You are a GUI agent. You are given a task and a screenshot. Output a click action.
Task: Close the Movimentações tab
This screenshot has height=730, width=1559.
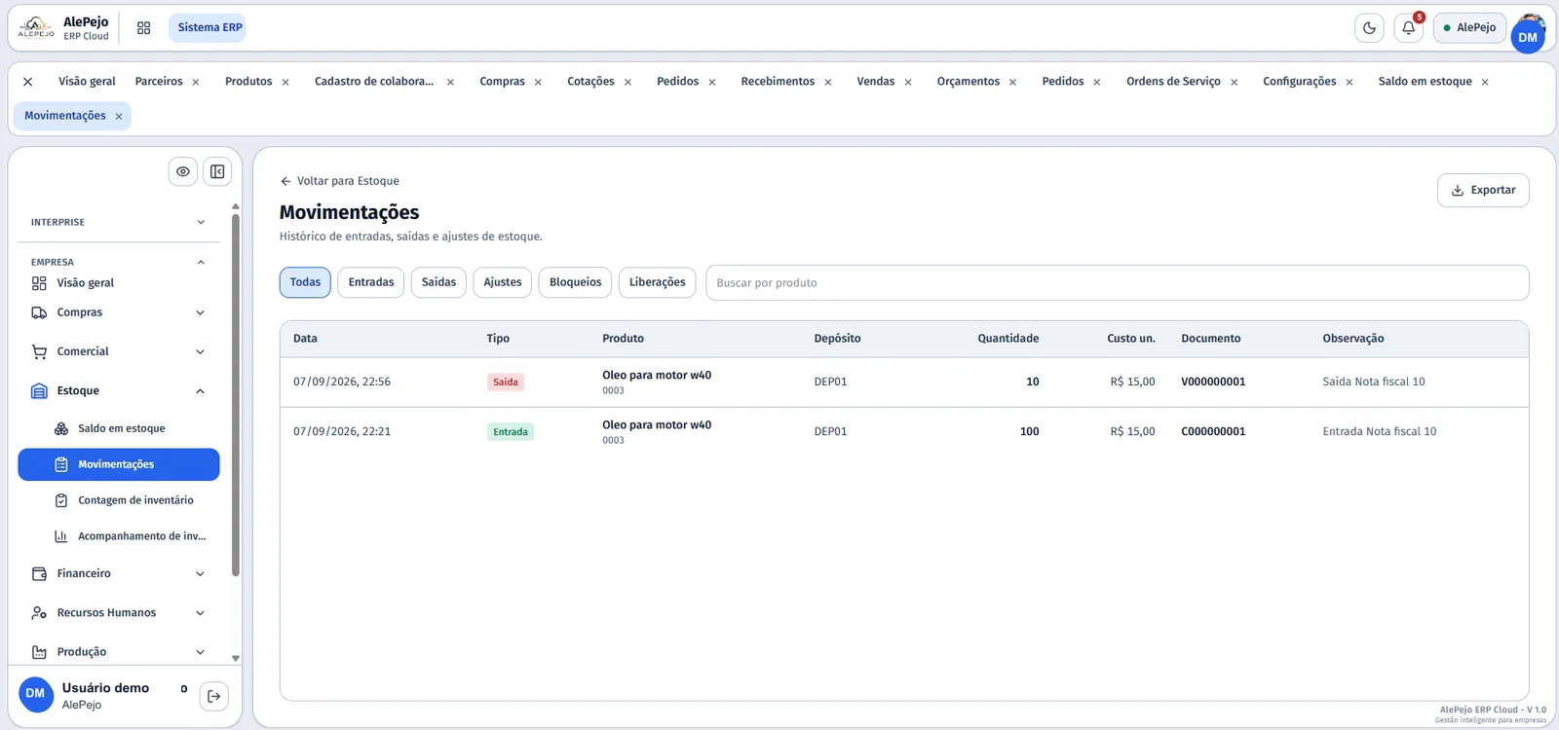pyautogui.click(x=119, y=116)
